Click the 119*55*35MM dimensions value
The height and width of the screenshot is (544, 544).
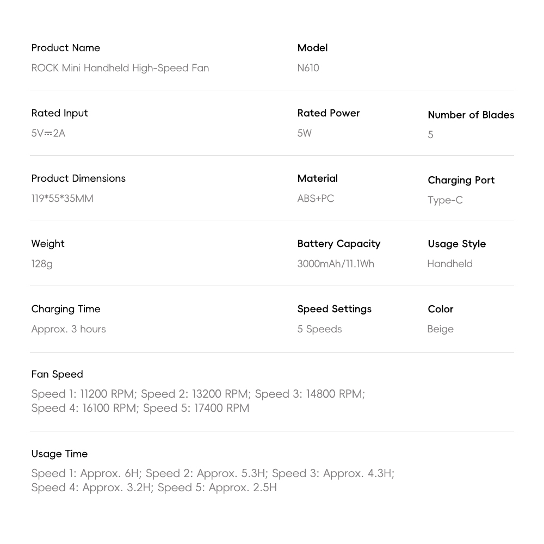[x=62, y=199]
